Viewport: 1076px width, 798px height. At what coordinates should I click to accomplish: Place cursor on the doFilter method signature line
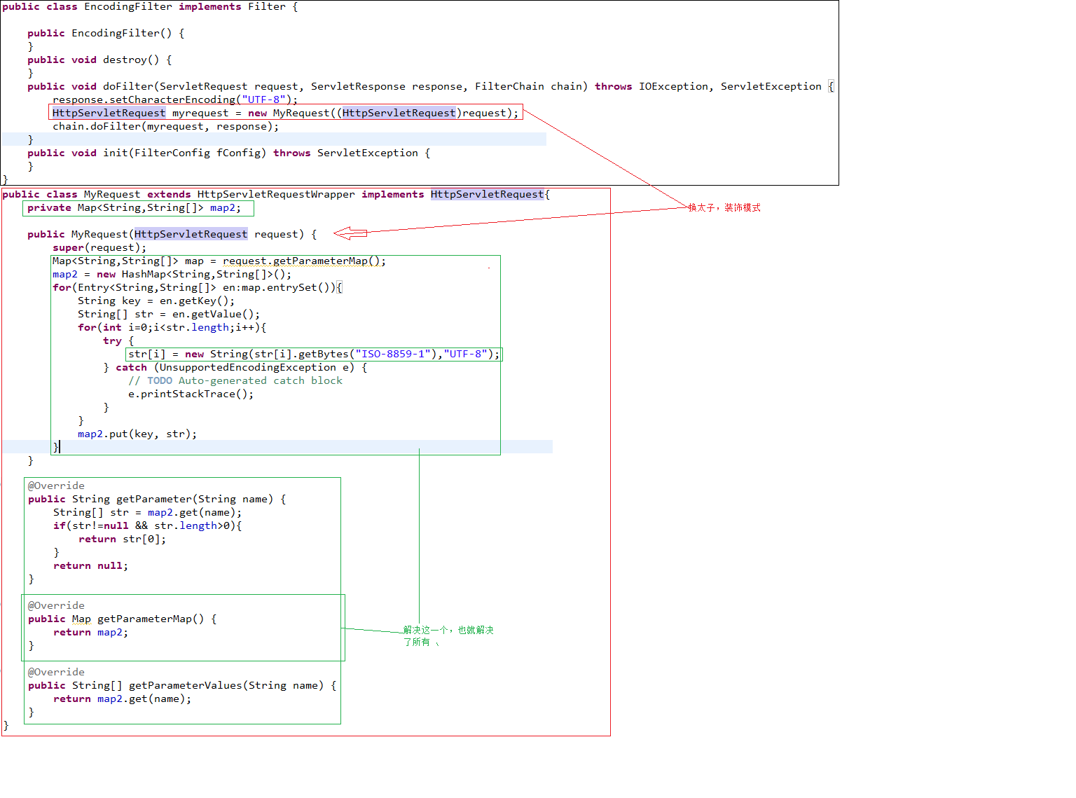click(x=431, y=87)
